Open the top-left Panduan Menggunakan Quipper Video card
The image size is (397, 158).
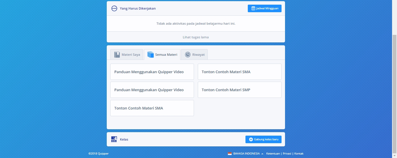pos(152,72)
